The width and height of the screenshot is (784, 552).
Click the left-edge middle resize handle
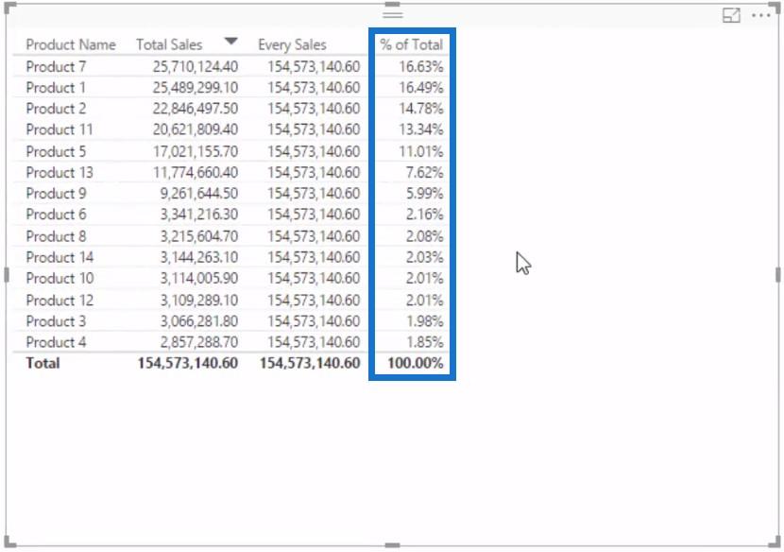(6, 275)
